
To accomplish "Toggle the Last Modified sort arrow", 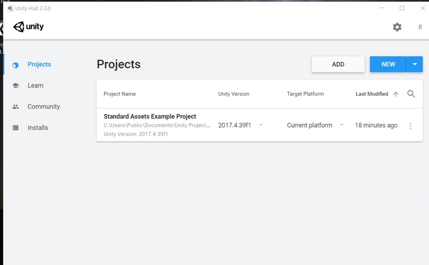I will pyautogui.click(x=396, y=94).
